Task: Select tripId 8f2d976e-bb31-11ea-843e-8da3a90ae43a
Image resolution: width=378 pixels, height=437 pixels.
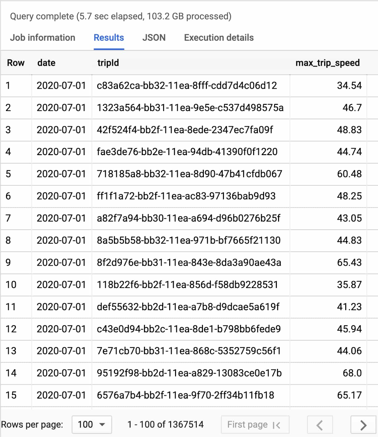Action: tap(189, 263)
